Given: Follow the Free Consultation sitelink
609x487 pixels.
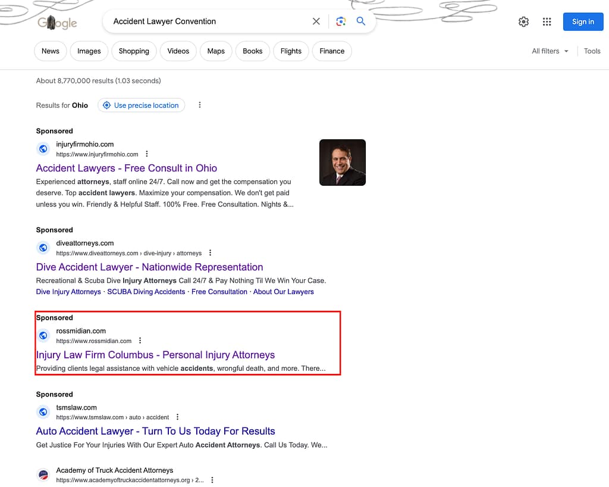Looking at the screenshot, I should pyautogui.click(x=219, y=292).
